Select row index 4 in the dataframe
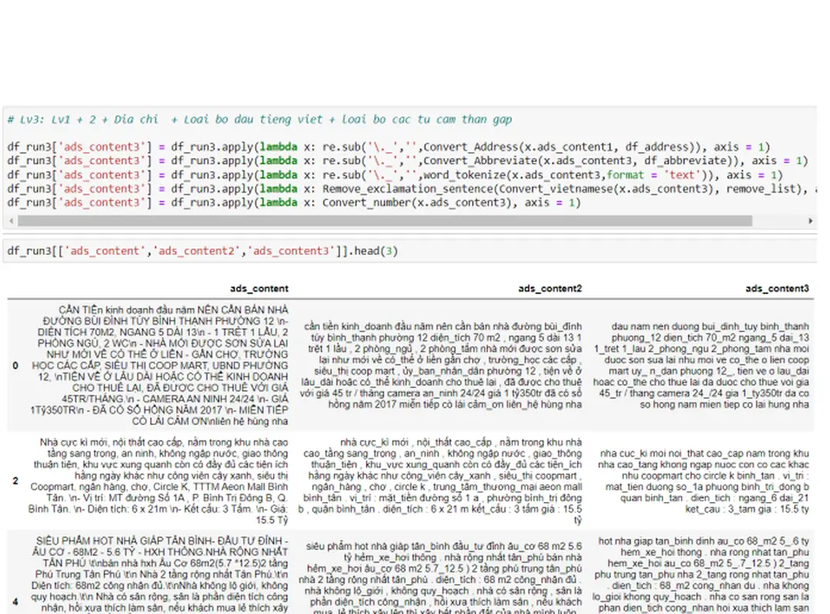Screen dimensions: 830x614 coord(15,602)
